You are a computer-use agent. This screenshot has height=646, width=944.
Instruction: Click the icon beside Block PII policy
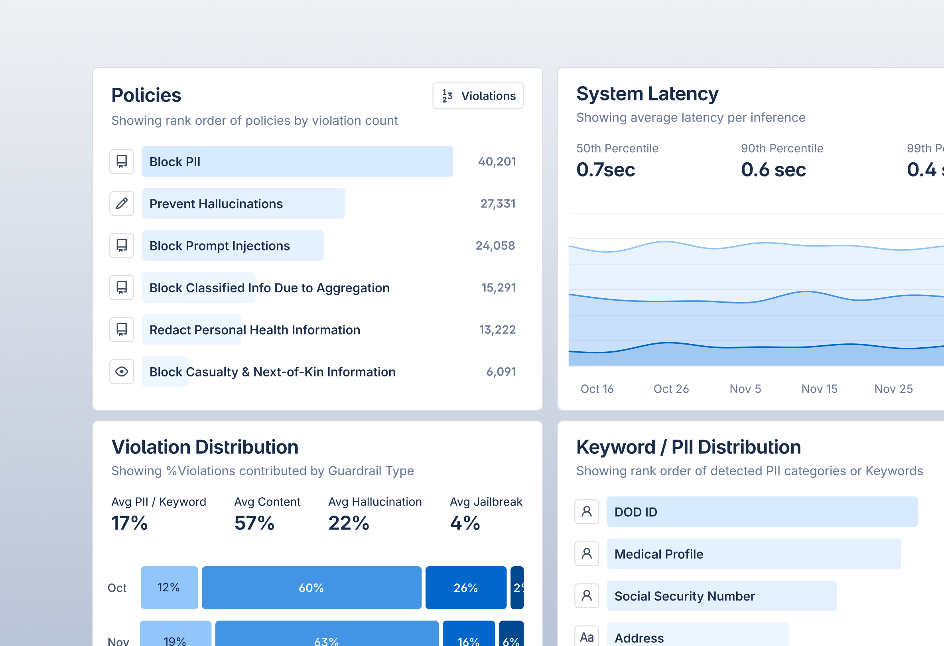[122, 161]
